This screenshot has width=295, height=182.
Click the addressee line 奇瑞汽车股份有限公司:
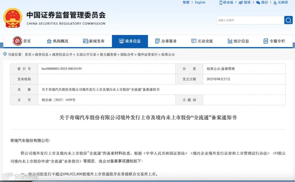click(x=30, y=140)
